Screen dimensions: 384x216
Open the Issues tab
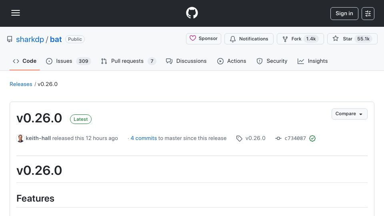pos(68,61)
